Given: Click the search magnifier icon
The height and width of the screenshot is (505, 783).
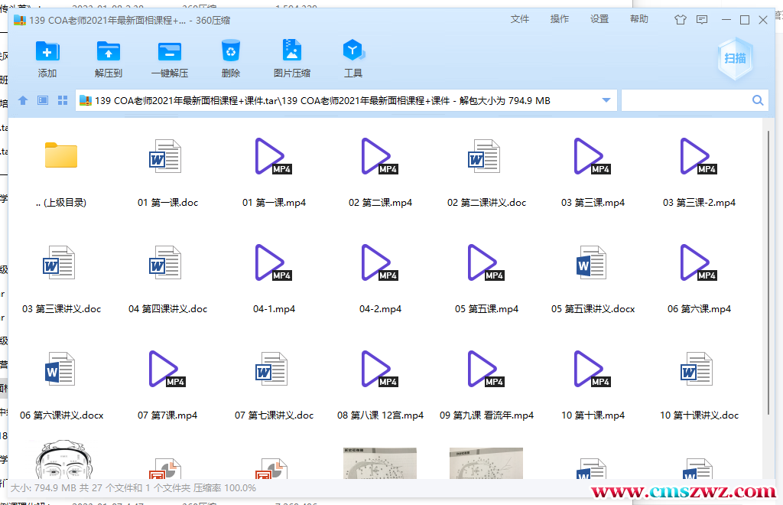Looking at the screenshot, I should [758, 99].
